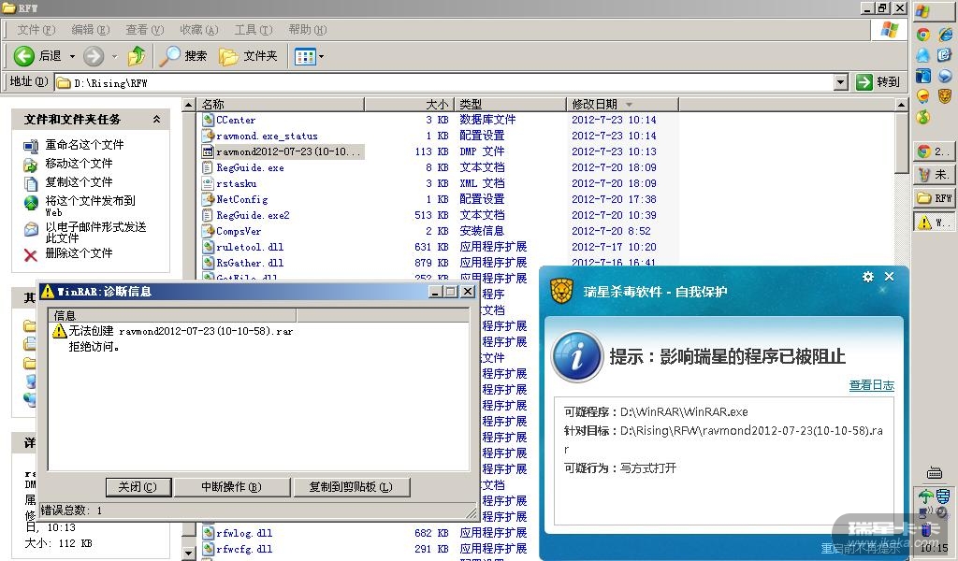Open the 工具(T) menu

[x=252, y=30]
